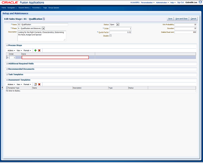
Task: Toggle the Disable checkbox
Action: (x=111, y=36)
